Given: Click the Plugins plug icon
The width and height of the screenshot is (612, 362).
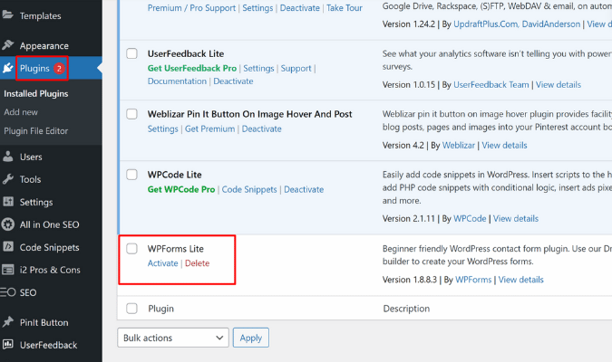Looking at the screenshot, I should point(8,68).
